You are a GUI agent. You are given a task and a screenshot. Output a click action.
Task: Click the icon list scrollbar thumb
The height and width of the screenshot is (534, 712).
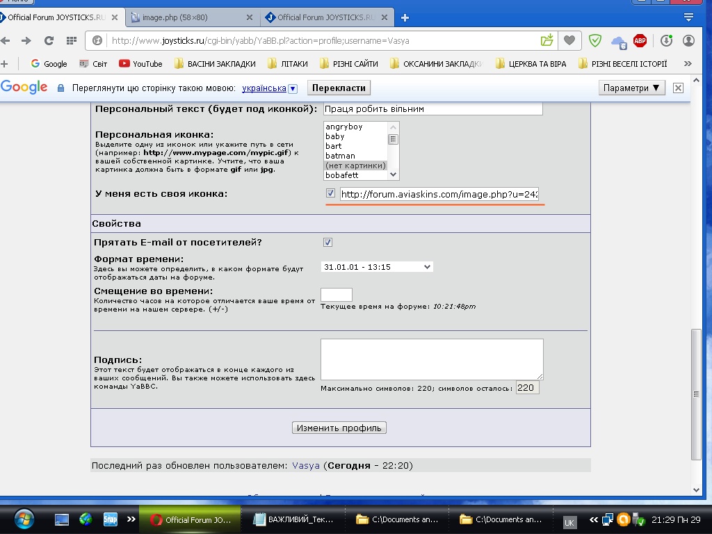(x=394, y=139)
